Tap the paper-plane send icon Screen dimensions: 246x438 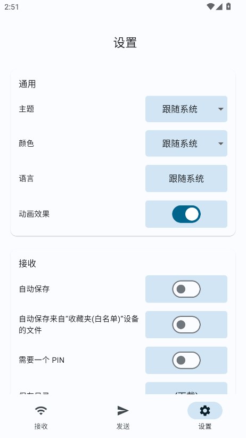(122, 410)
